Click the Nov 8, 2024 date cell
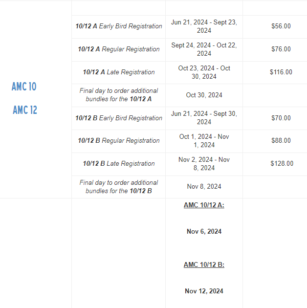Screen dimensions: 307x308 click(204, 186)
